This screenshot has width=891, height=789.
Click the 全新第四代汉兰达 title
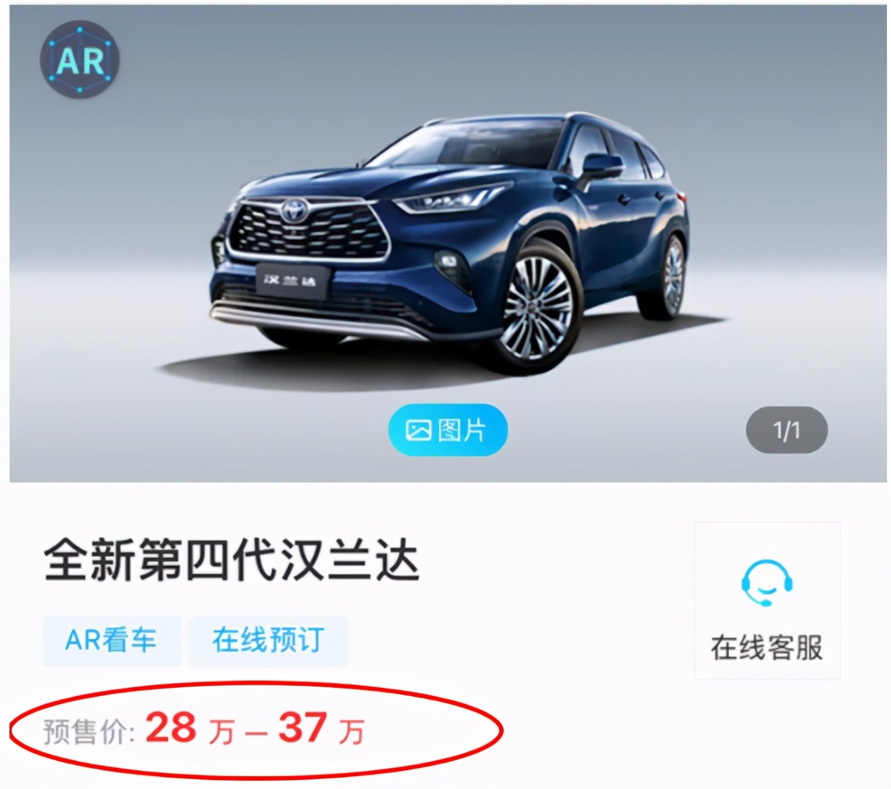[232, 561]
